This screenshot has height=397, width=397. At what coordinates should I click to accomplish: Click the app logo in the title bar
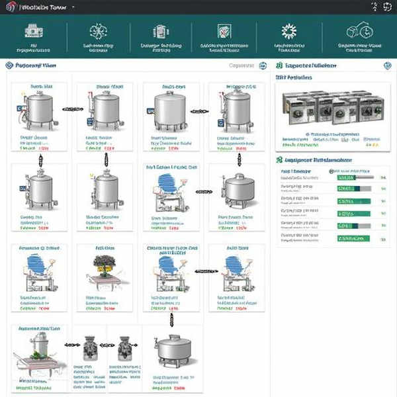click(x=11, y=7)
